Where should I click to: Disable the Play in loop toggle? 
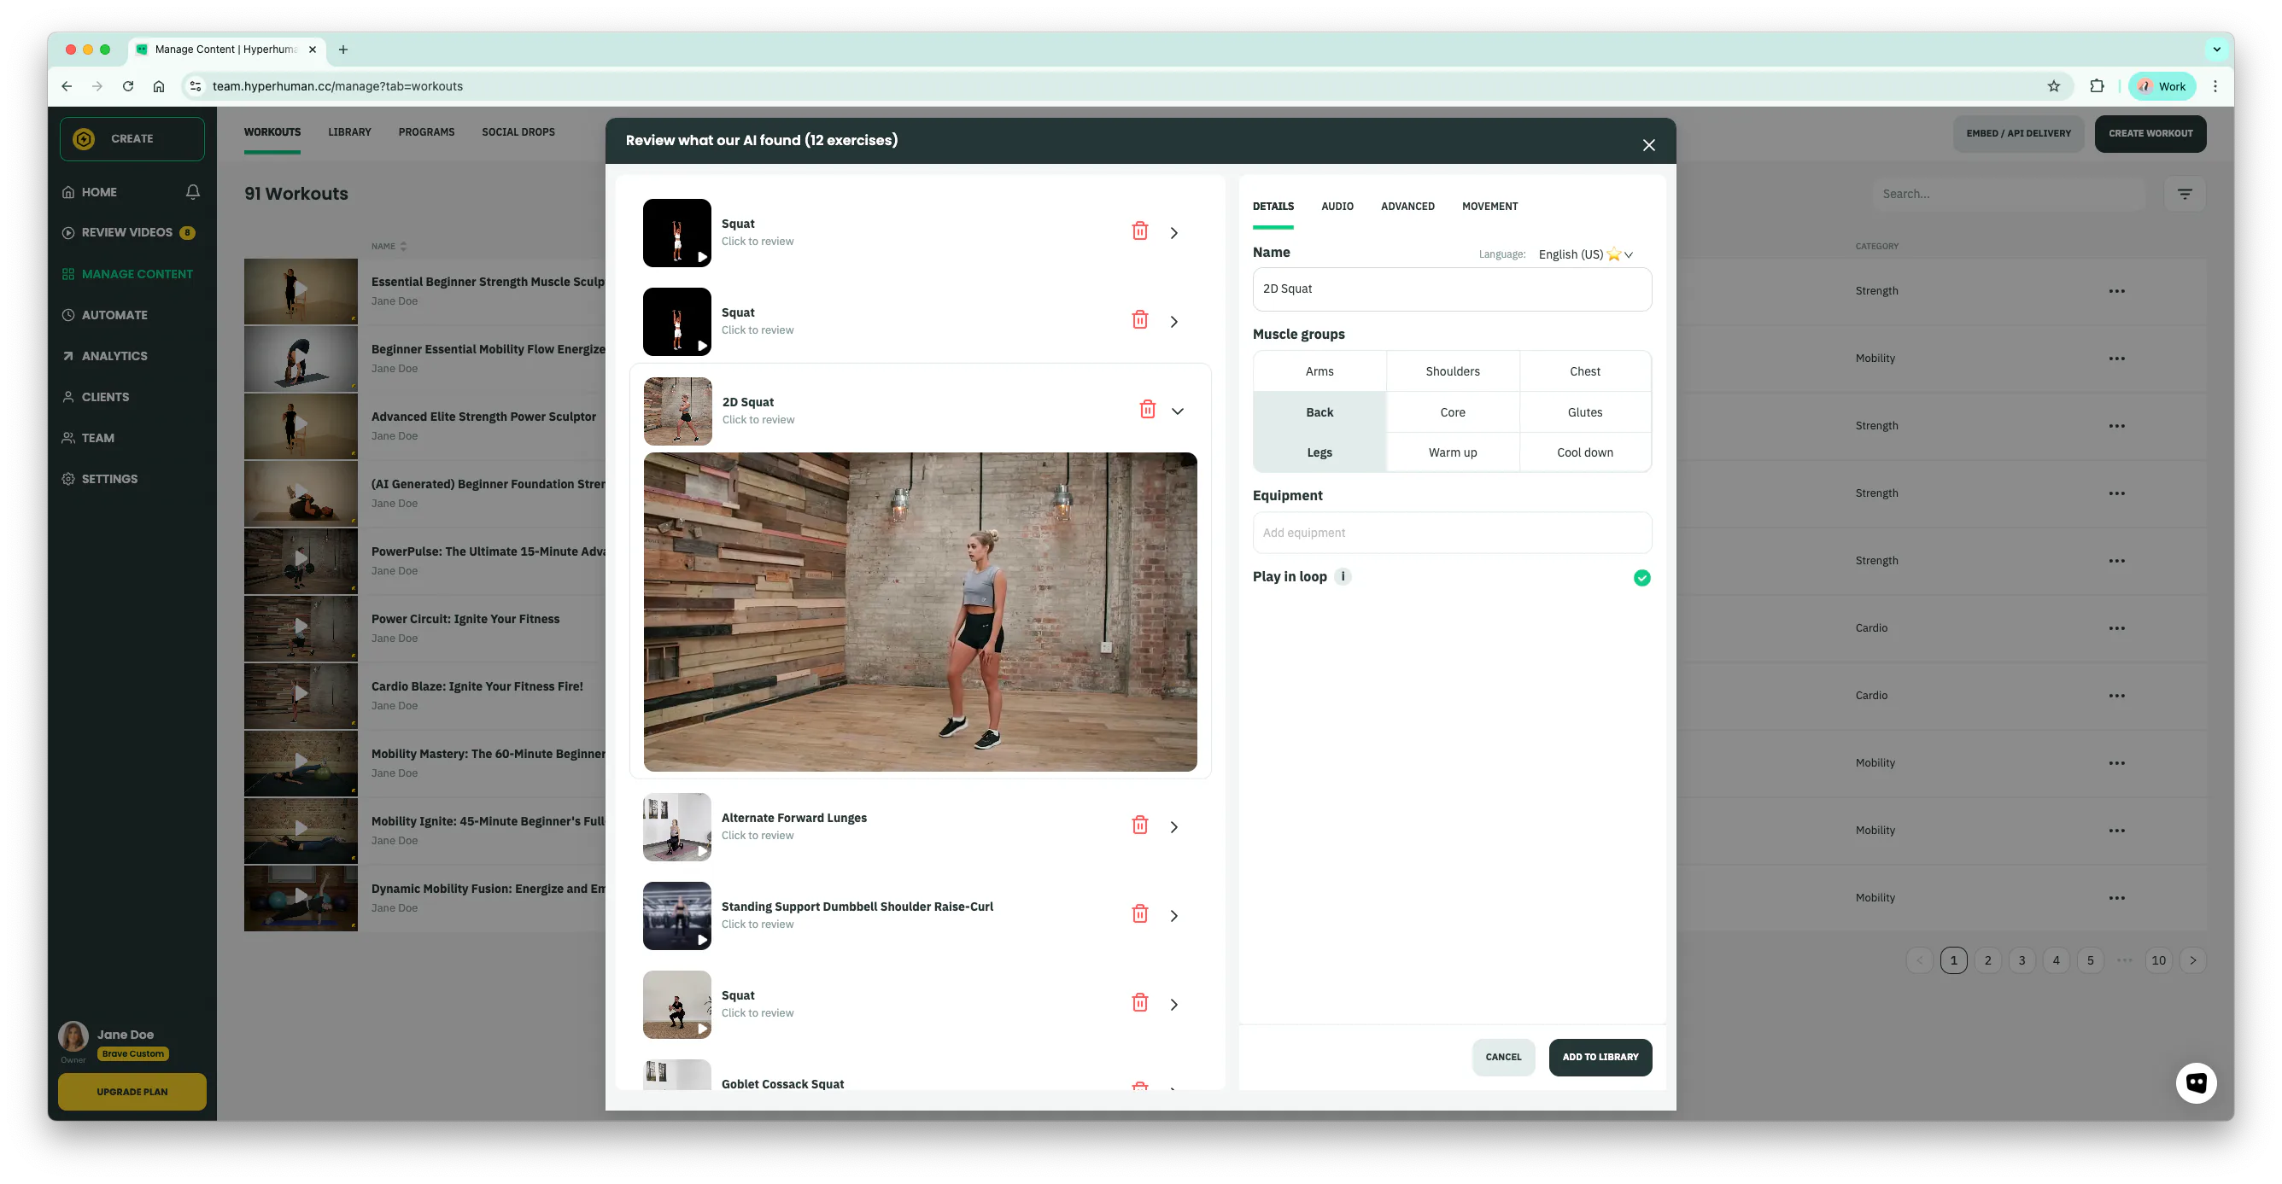tap(1641, 577)
